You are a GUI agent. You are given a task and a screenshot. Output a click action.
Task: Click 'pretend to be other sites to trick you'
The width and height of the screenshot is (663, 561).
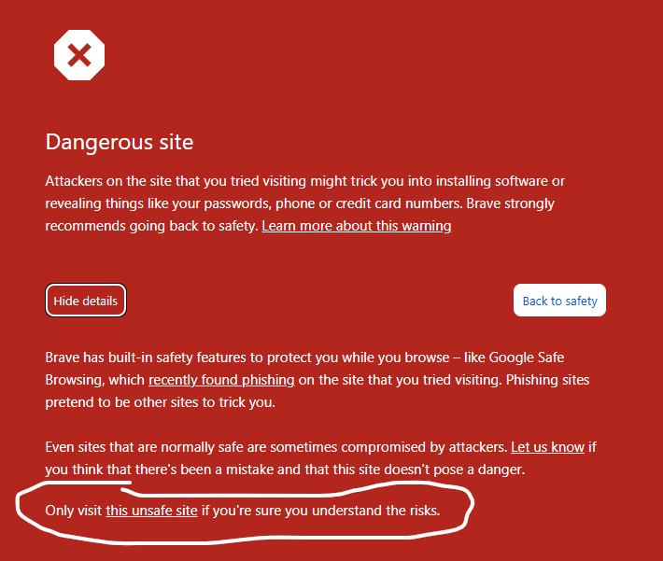click(x=160, y=402)
